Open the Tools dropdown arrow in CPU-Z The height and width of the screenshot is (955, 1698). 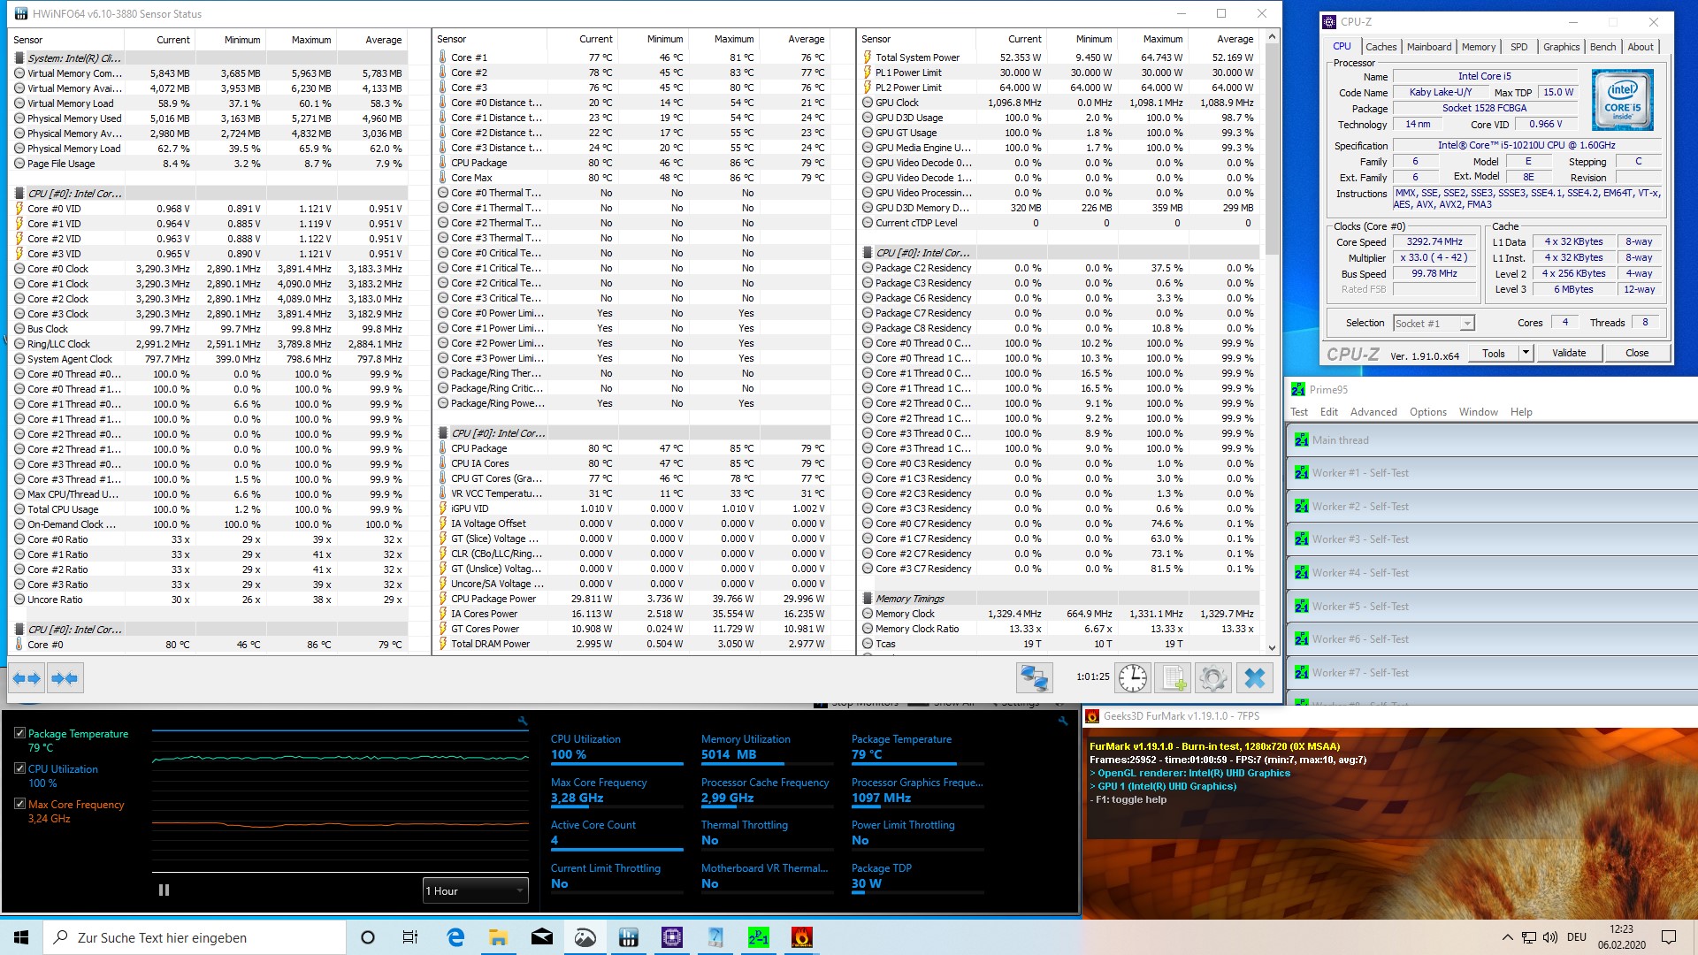click(1525, 353)
